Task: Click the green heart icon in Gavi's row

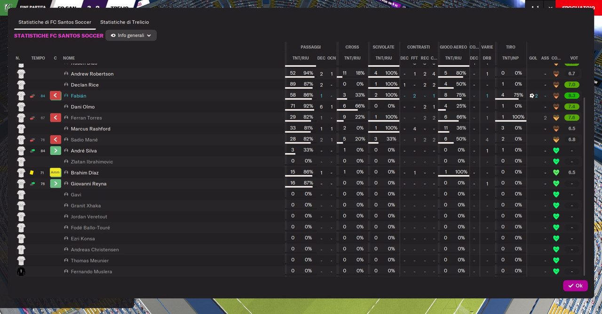Action: point(556,194)
